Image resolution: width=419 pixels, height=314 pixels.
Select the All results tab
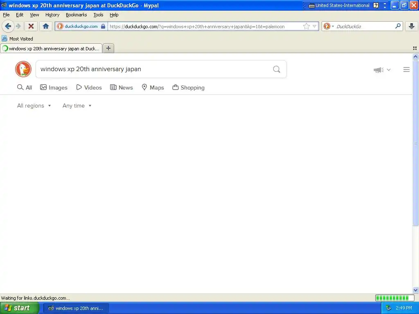(x=24, y=87)
